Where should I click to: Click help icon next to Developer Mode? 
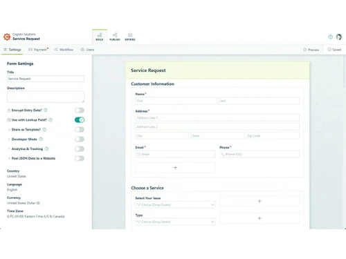click(41, 139)
